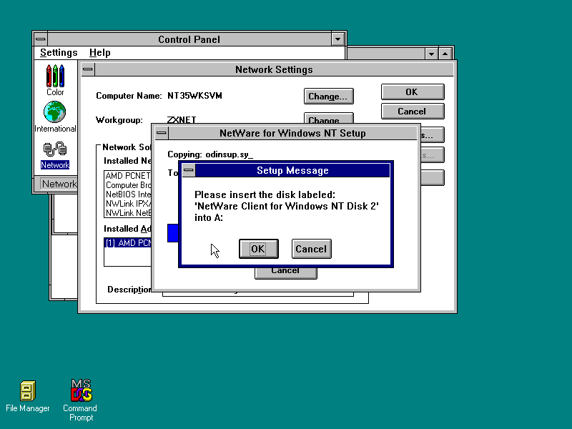Open Setup Message system menu box
Image resolution: width=572 pixels, height=429 pixels.
[x=189, y=170]
